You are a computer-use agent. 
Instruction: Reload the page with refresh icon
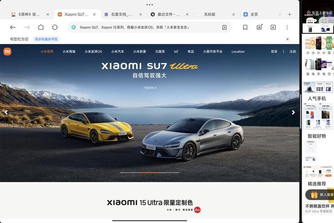click(55, 27)
